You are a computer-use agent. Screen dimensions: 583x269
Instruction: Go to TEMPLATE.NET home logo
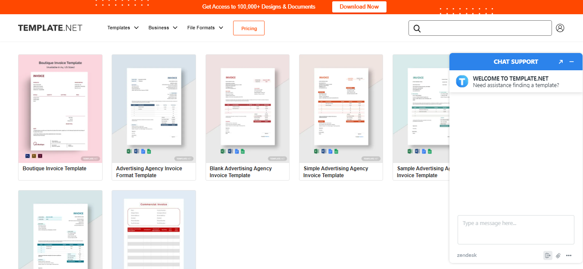tap(50, 28)
